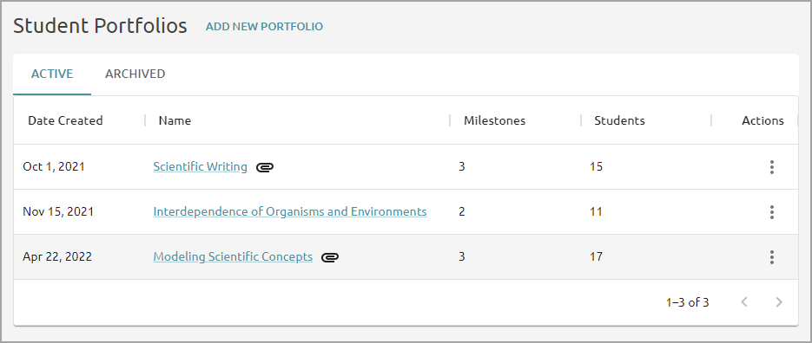This screenshot has height=343, width=812.
Task: Select the Active tab
Action: pos(52,74)
